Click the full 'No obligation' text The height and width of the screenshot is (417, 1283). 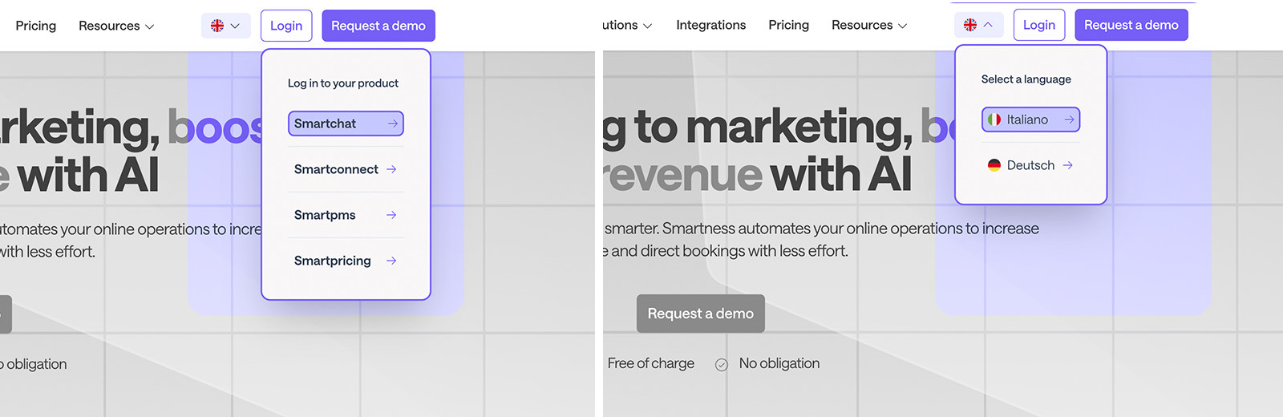point(779,363)
